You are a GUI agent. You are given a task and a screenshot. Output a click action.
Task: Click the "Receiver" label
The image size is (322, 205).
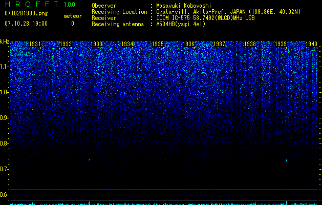tap(104, 18)
